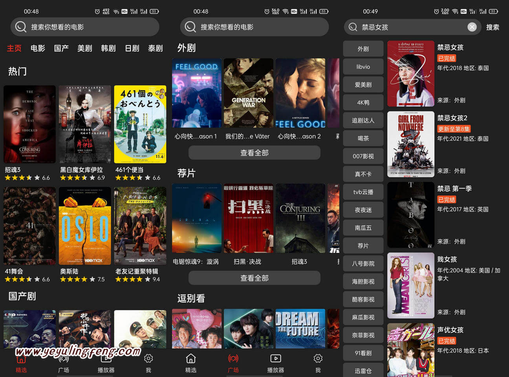Choose the 泰剧 tab
The height and width of the screenshot is (377, 509).
pos(156,48)
